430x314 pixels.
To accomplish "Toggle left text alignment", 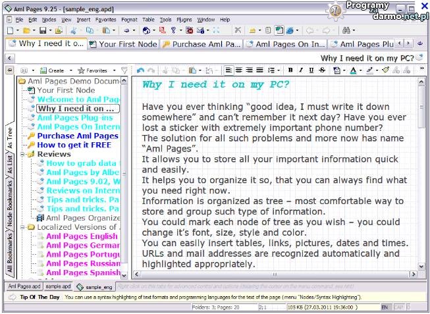I will click(228, 70).
